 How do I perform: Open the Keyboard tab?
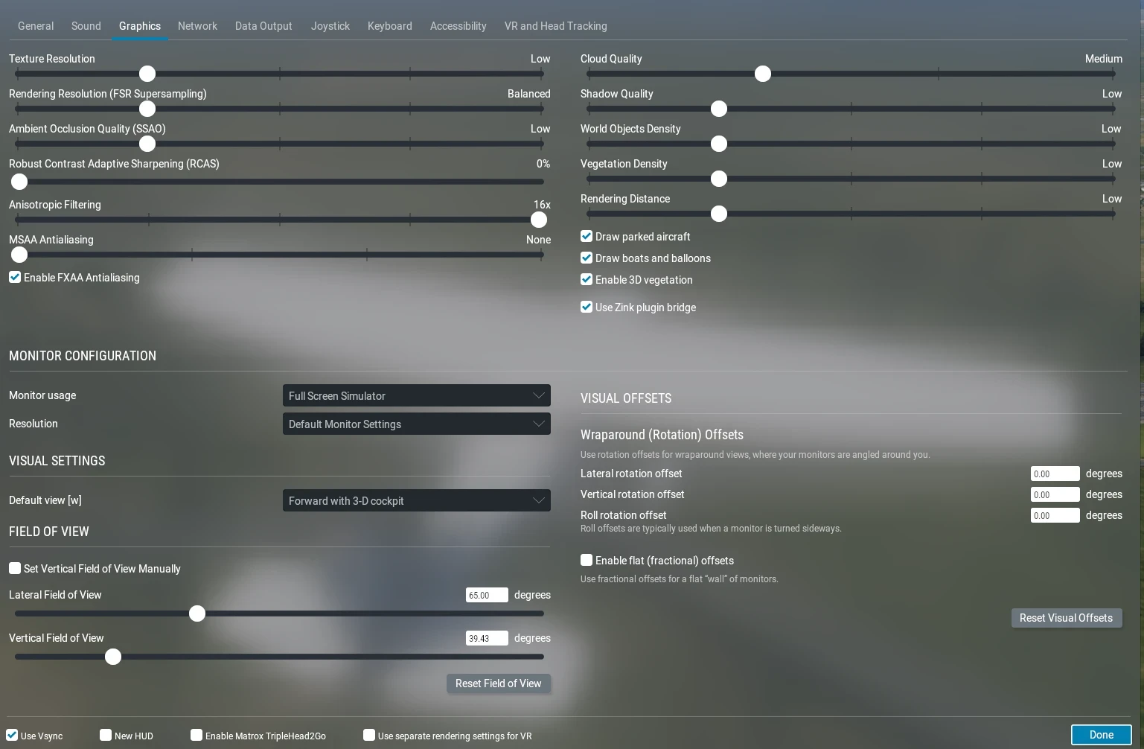tap(390, 26)
